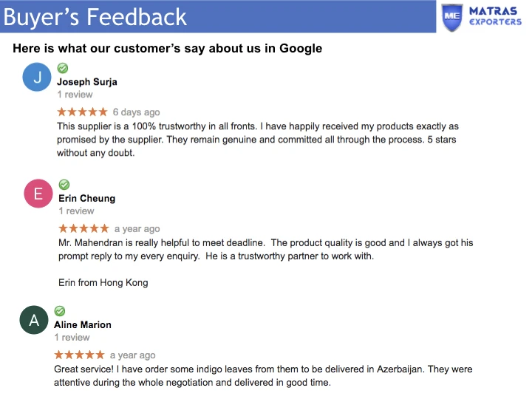Click the Buyer's Feedback slide title
This screenshot has height=399, width=532.
pyautogui.click(x=95, y=16)
